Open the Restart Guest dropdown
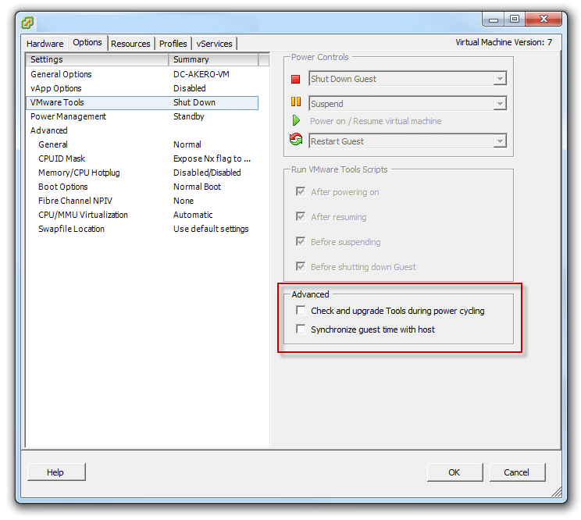Viewport: 581px width, 520px height. click(499, 141)
